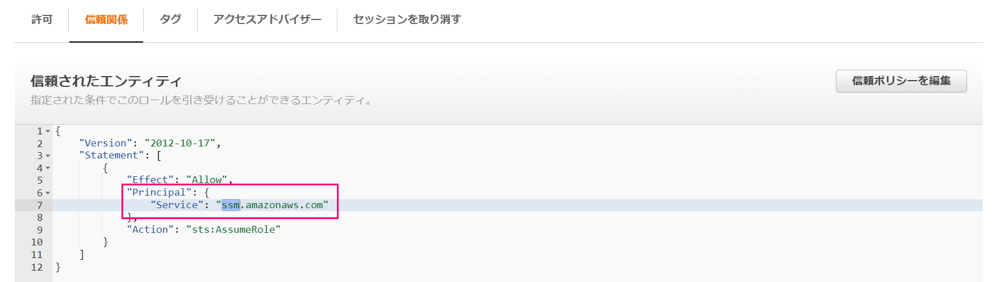Switch to the タグ tab

pos(170,19)
